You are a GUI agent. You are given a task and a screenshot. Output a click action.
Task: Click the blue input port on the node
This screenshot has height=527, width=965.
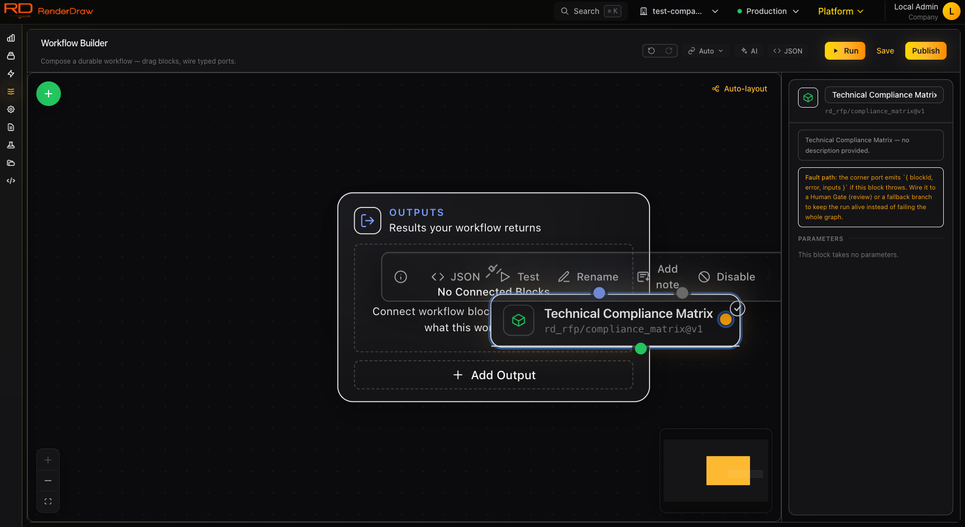599,293
